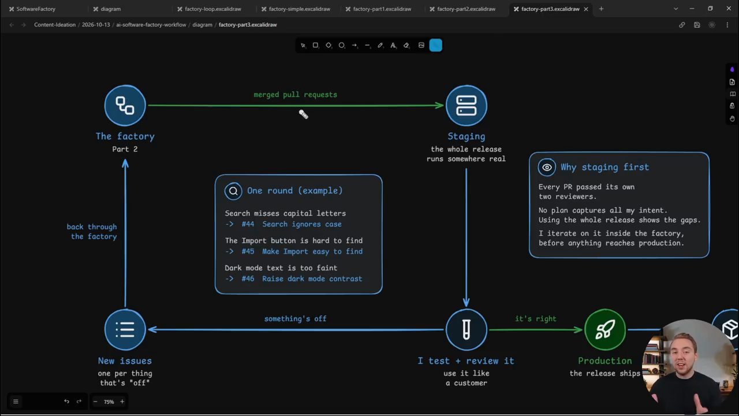Select the test tube review node icon
This screenshot has width=739, height=416.
[x=466, y=330]
